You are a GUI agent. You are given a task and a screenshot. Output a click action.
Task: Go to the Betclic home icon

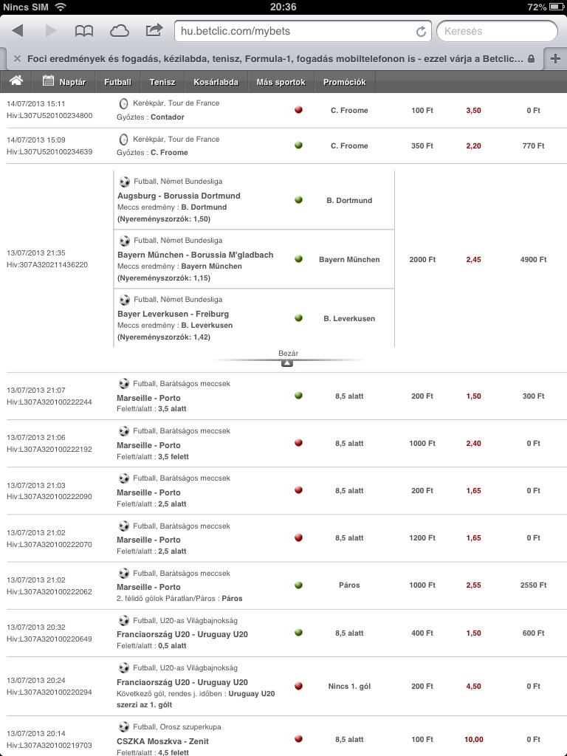click(x=16, y=81)
